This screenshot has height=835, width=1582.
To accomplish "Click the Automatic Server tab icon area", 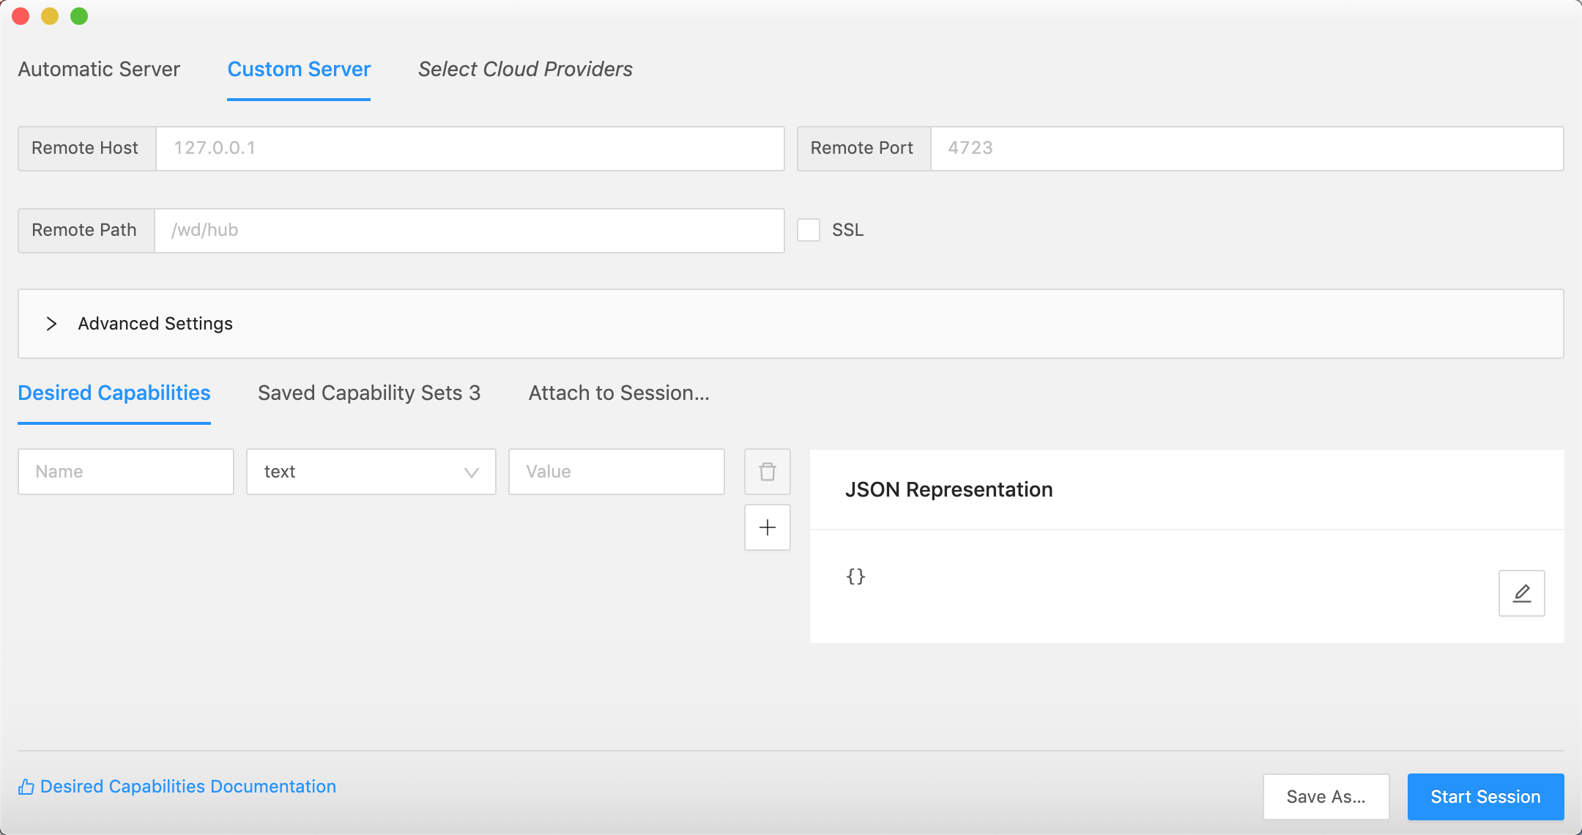I will tap(98, 69).
